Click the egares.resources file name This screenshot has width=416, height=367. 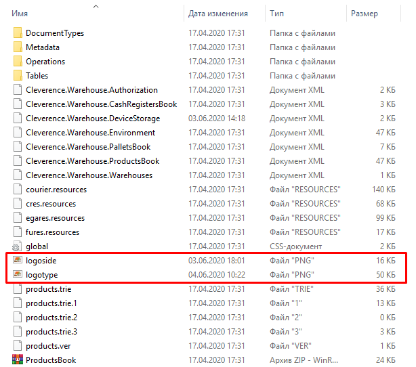point(55,218)
